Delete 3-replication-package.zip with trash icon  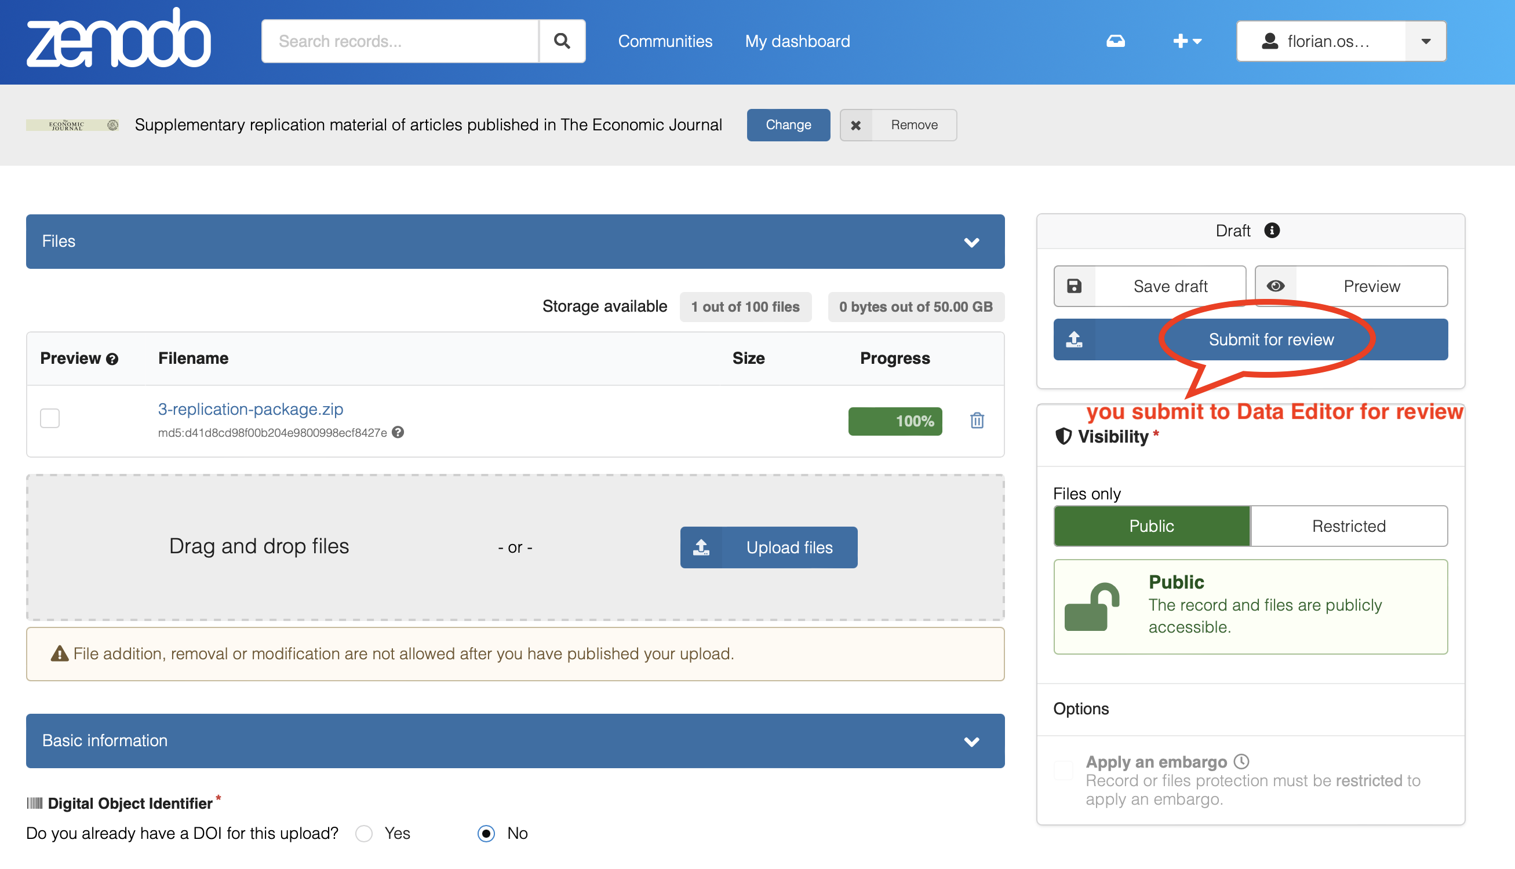(x=977, y=421)
